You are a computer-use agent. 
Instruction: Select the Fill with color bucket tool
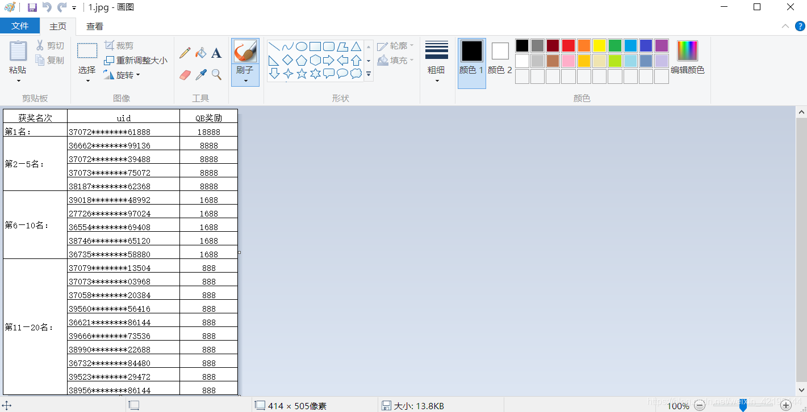pos(200,53)
